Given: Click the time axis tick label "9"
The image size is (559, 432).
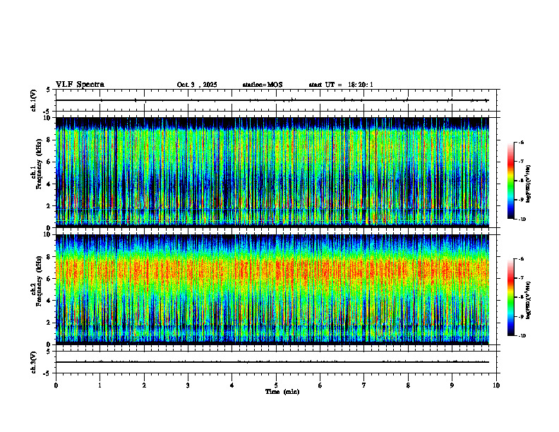Looking at the screenshot, I should [x=452, y=385].
